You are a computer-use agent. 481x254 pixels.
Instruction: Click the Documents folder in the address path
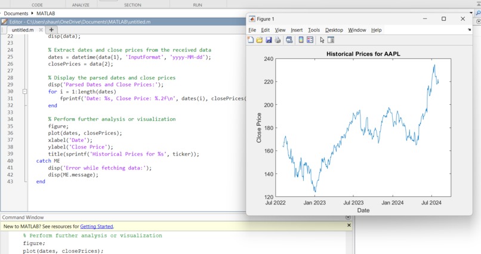coord(16,14)
